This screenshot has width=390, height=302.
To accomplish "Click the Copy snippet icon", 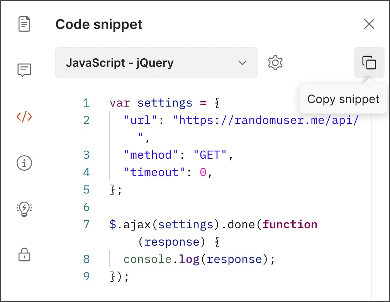I will [x=369, y=63].
